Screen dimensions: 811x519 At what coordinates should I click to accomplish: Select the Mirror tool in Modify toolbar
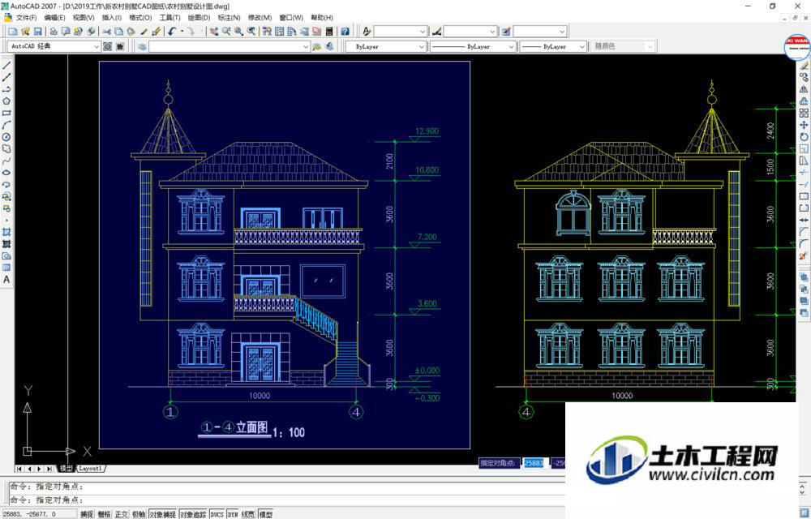click(804, 89)
